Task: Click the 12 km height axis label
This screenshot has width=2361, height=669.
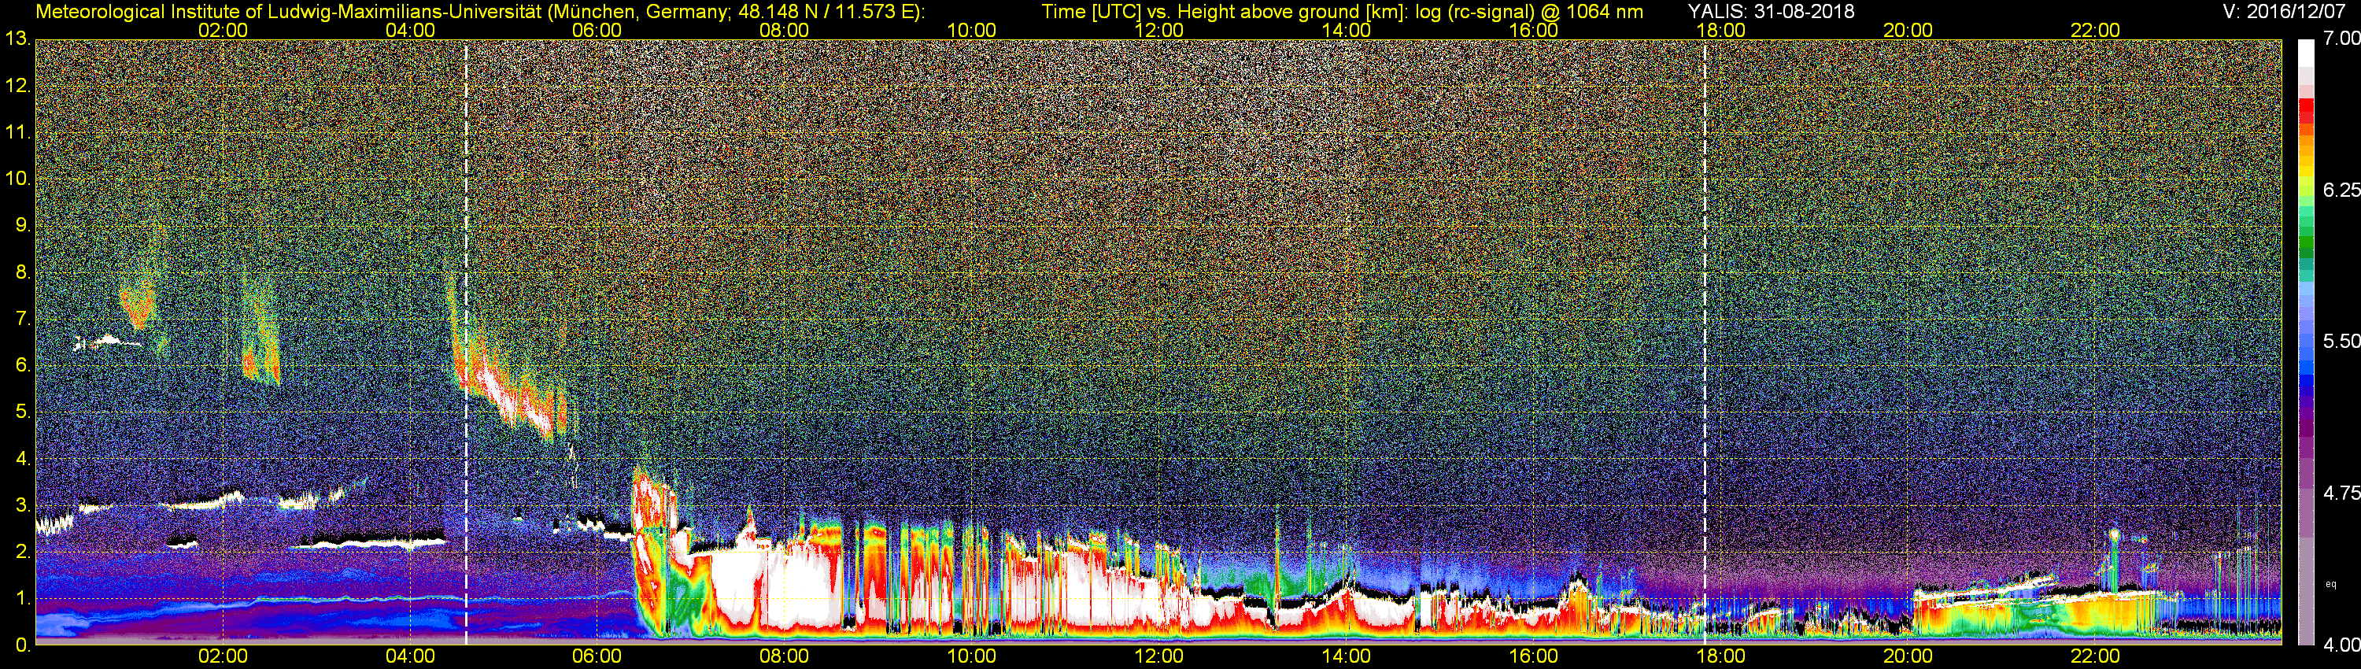Action: click(x=17, y=86)
